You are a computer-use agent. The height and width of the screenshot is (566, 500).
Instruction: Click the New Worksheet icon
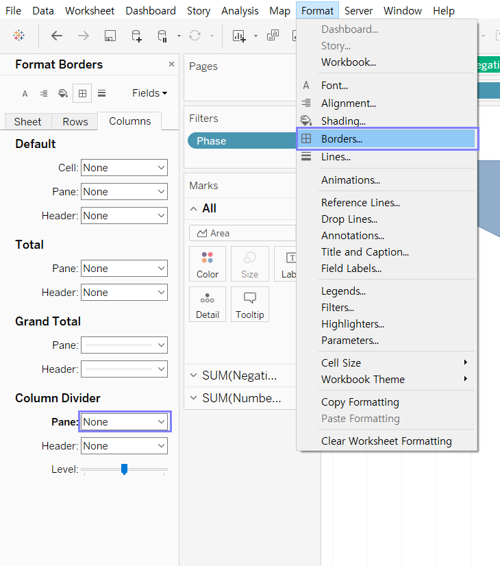239,36
